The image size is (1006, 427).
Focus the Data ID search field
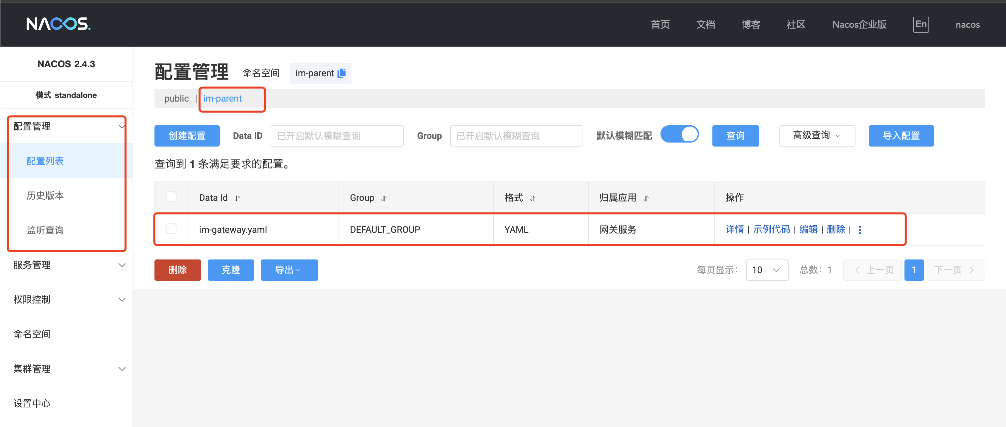click(x=337, y=136)
